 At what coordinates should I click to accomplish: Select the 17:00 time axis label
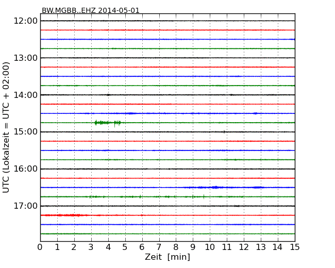click(x=26, y=206)
